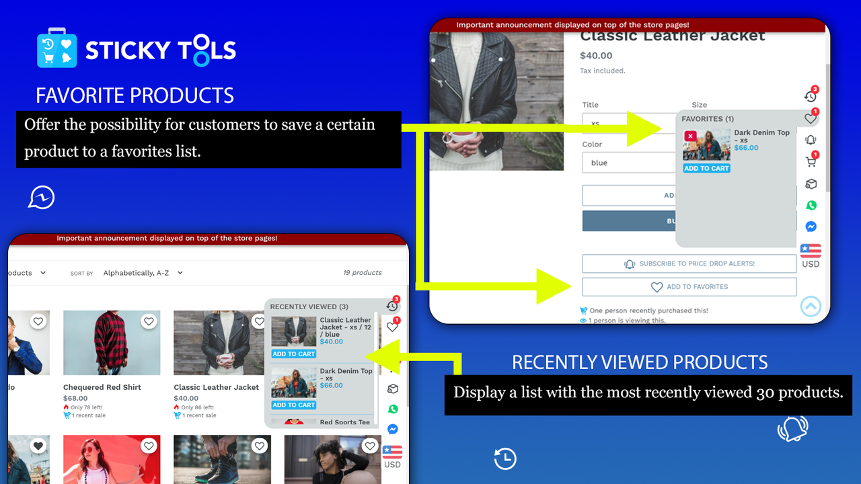Open price alerts bell icon in product page sidebar
The image size is (861, 484).
pos(811,140)
